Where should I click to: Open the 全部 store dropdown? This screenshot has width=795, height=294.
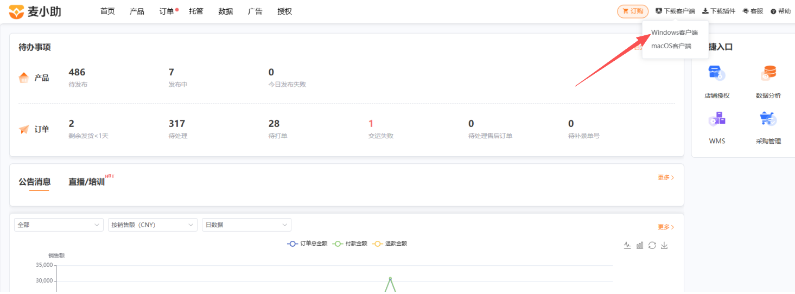coord(59,225)
